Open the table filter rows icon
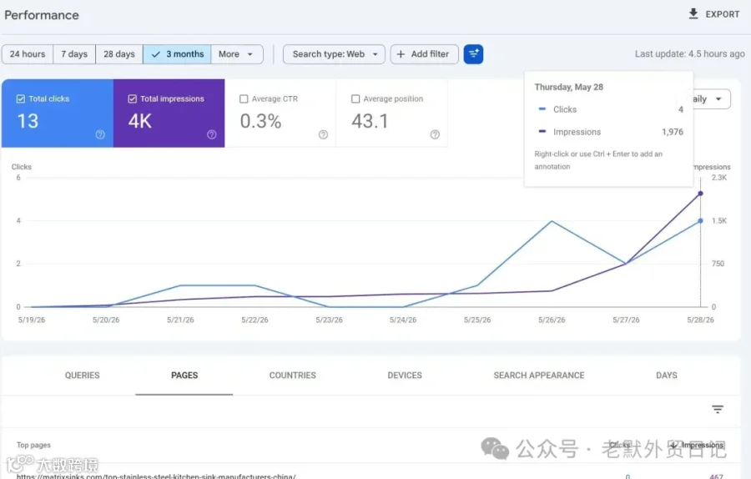 click(718, 409)
